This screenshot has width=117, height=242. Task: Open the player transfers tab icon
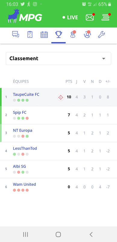(x=87, y=34)
